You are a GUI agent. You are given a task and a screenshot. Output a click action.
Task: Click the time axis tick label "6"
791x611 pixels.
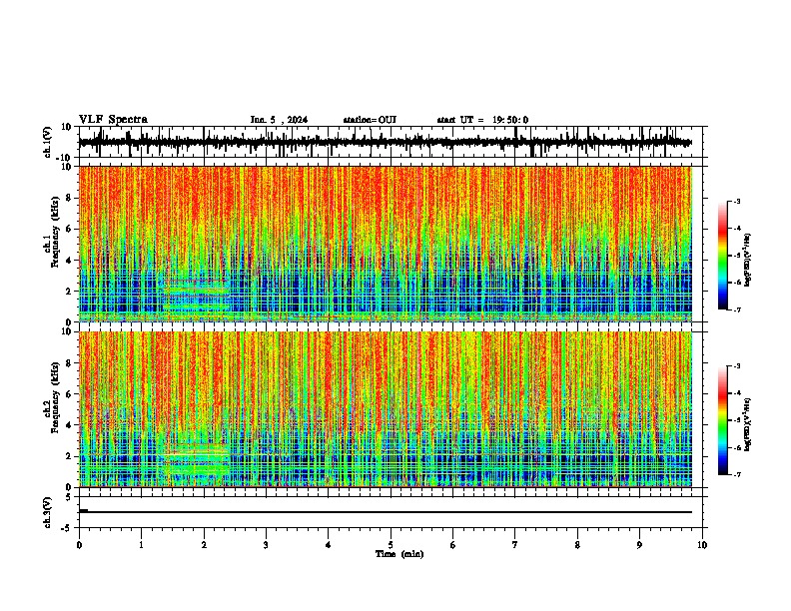pos(453,545)
